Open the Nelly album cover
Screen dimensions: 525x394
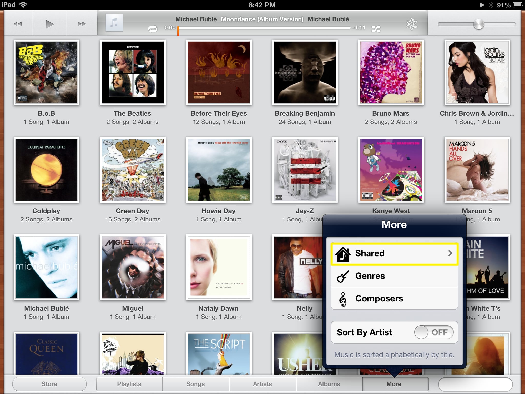pyautogui.click(x=298, y=267)
